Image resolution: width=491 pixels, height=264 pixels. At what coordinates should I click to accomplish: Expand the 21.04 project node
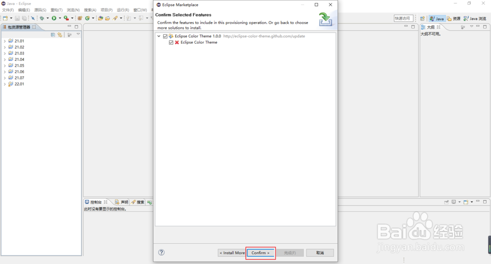[5, 59]
